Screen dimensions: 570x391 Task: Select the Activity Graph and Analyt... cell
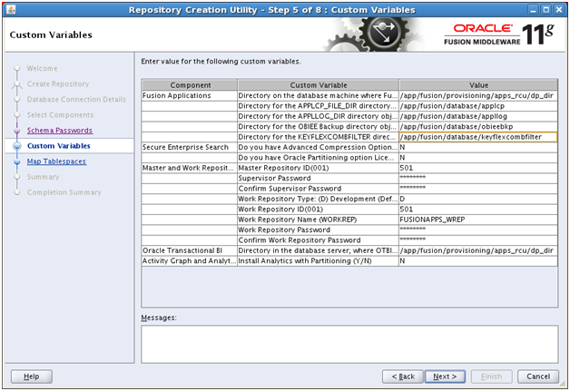190,261
